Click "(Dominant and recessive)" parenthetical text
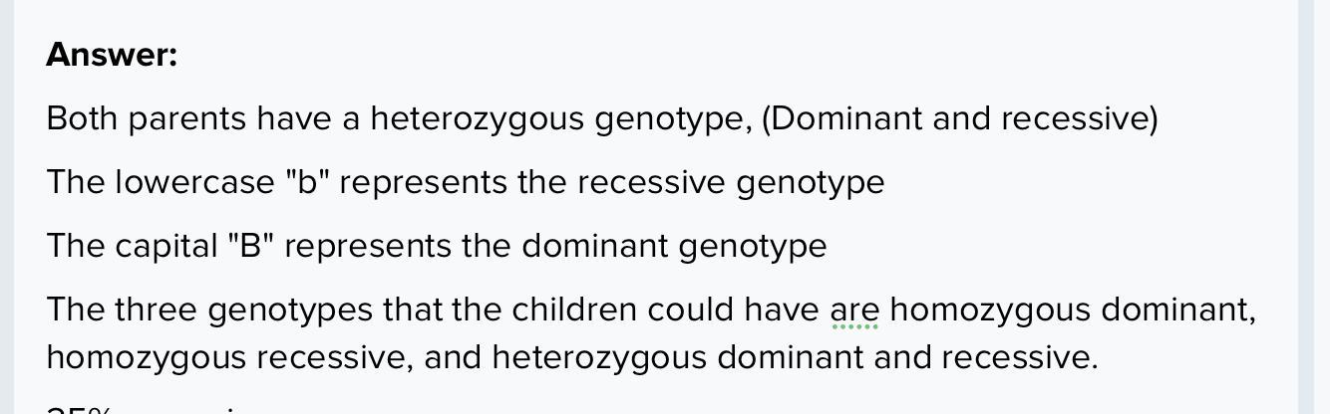Screen dimensions: 1330x414 coord(959,118)
